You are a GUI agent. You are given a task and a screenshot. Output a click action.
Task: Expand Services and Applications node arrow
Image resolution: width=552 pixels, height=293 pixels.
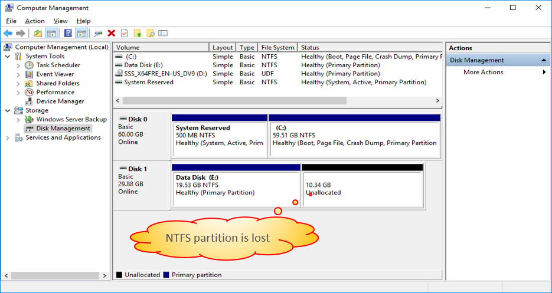[x=8, y=138]
